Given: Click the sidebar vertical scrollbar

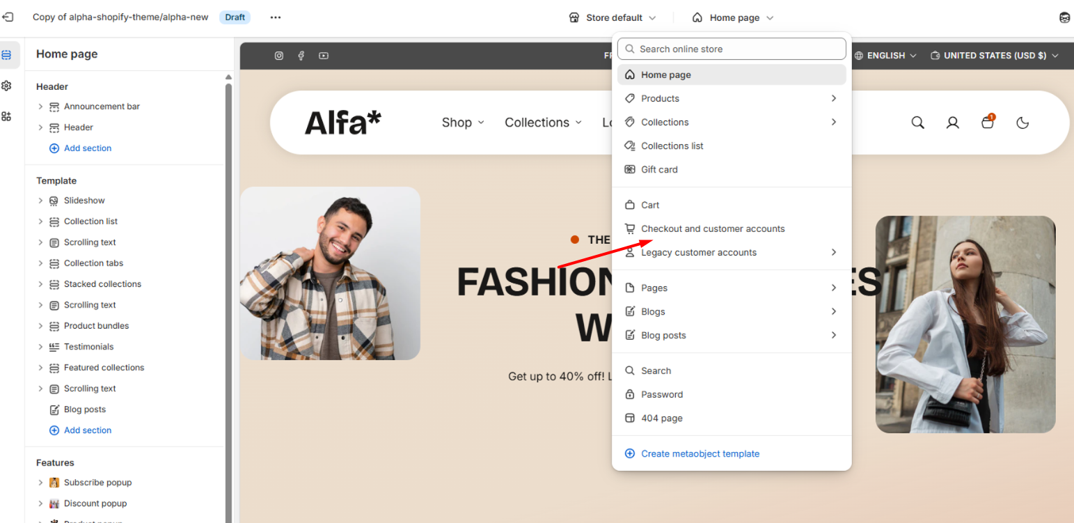Looking at the screenshot, I should pos(228,303).
